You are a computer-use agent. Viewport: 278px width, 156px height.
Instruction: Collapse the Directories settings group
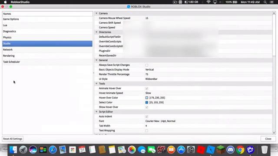click(96, 32)
